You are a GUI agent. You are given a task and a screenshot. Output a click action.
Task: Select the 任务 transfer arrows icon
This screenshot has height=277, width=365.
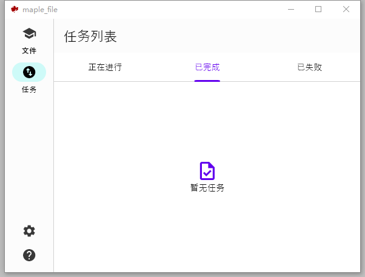(x=29, y=72)
